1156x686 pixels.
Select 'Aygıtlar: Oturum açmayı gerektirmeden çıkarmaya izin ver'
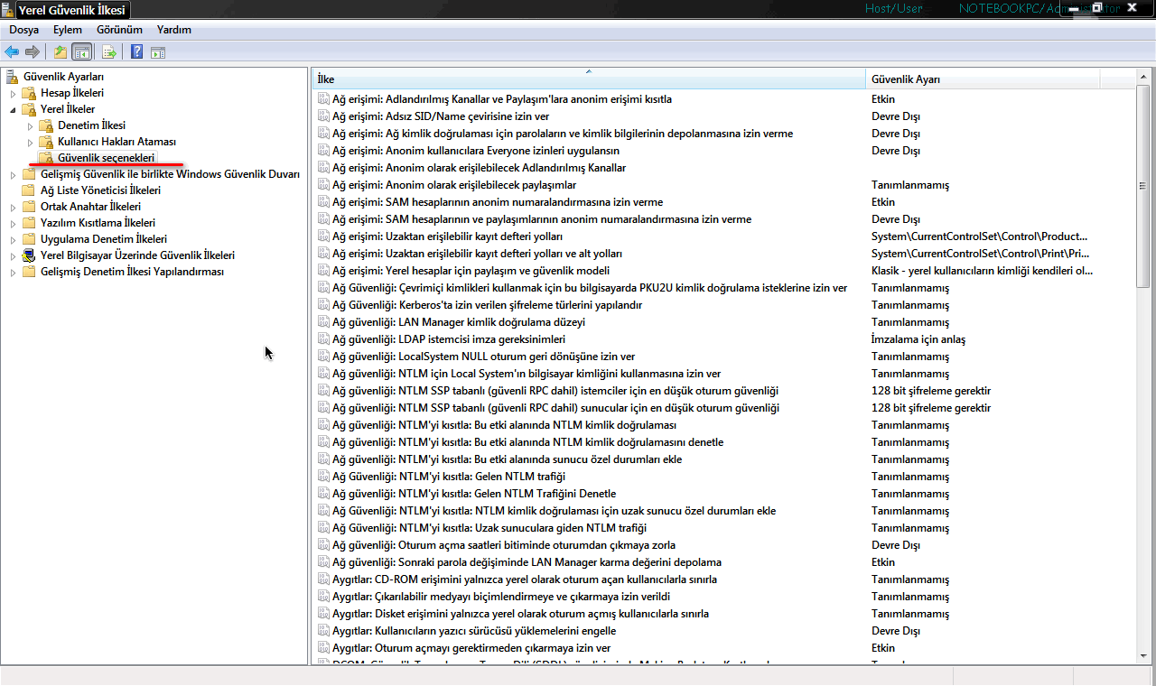[x=471, y=648]
